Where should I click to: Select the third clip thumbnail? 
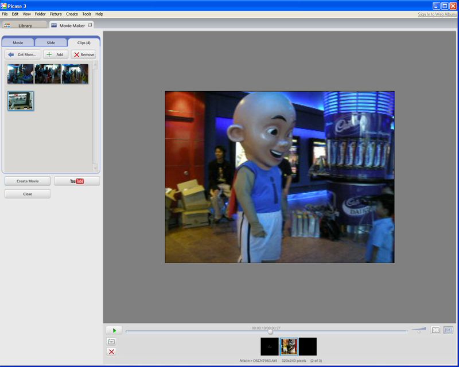coord(75,74)
